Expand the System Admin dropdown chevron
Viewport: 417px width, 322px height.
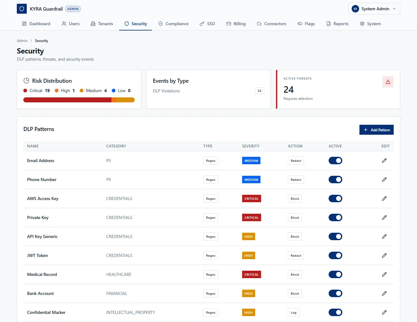click(394, 9)
